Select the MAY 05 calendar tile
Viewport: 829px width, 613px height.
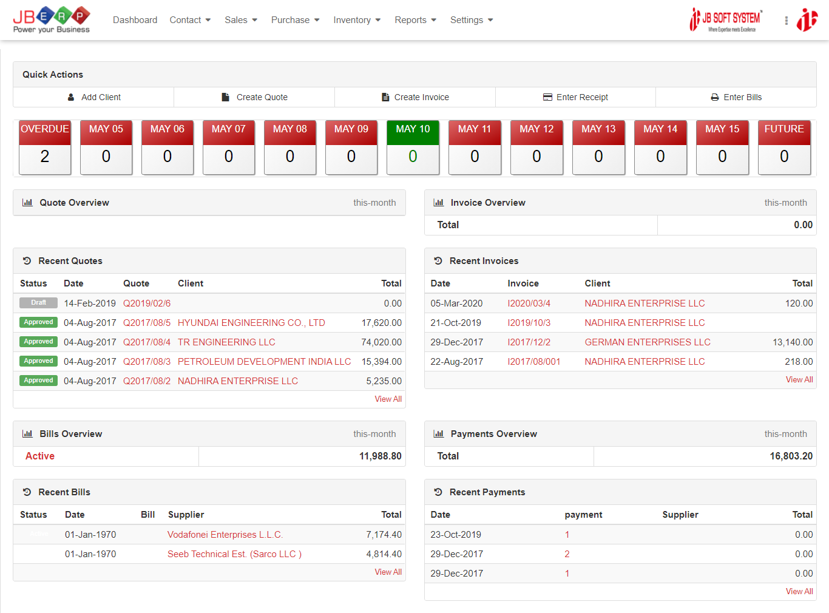[106, 147]
